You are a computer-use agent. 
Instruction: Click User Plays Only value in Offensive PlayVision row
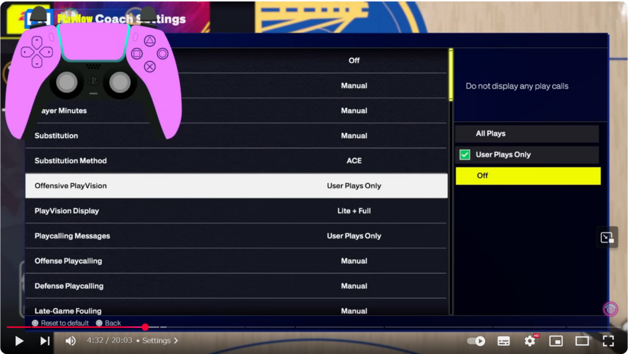[354, 186]
